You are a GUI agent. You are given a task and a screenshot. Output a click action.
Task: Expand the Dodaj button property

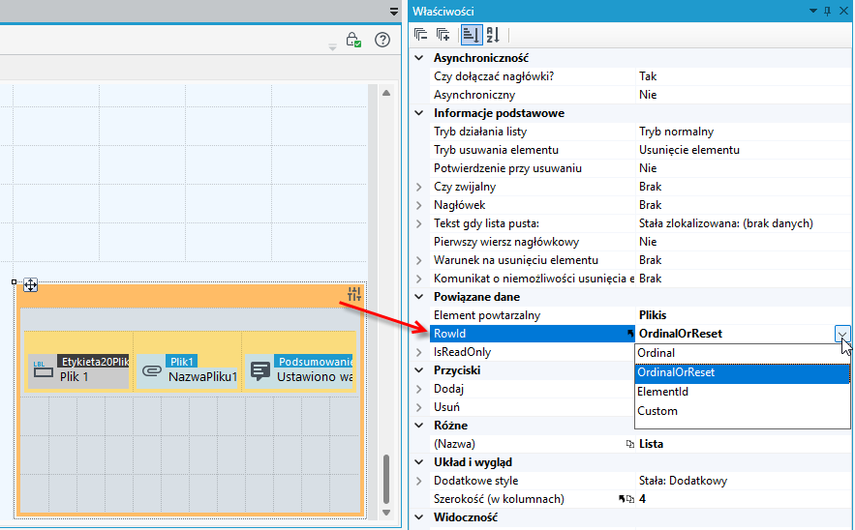(x=418, y=389)
